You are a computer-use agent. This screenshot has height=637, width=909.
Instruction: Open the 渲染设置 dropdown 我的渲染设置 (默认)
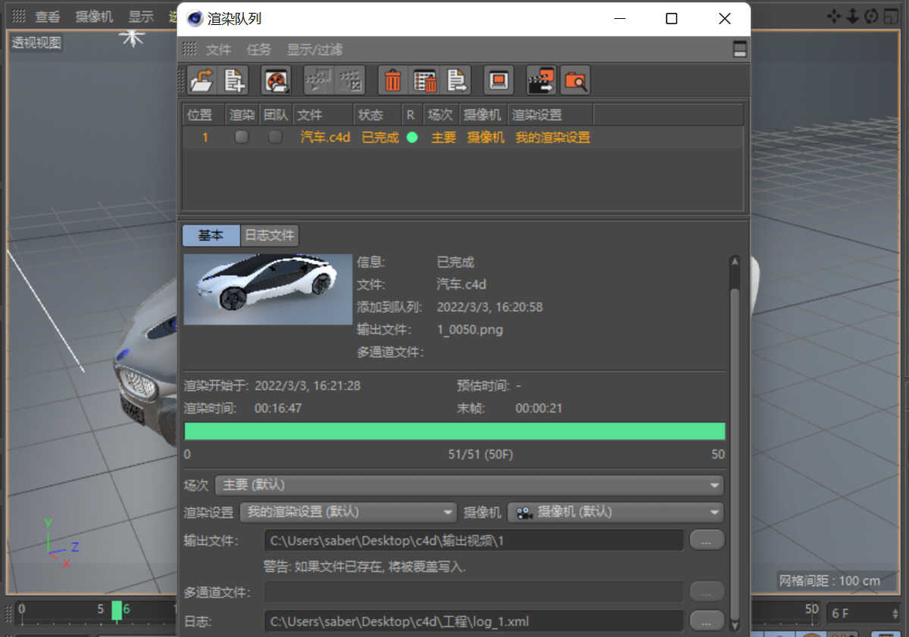[x=348, y=512]
